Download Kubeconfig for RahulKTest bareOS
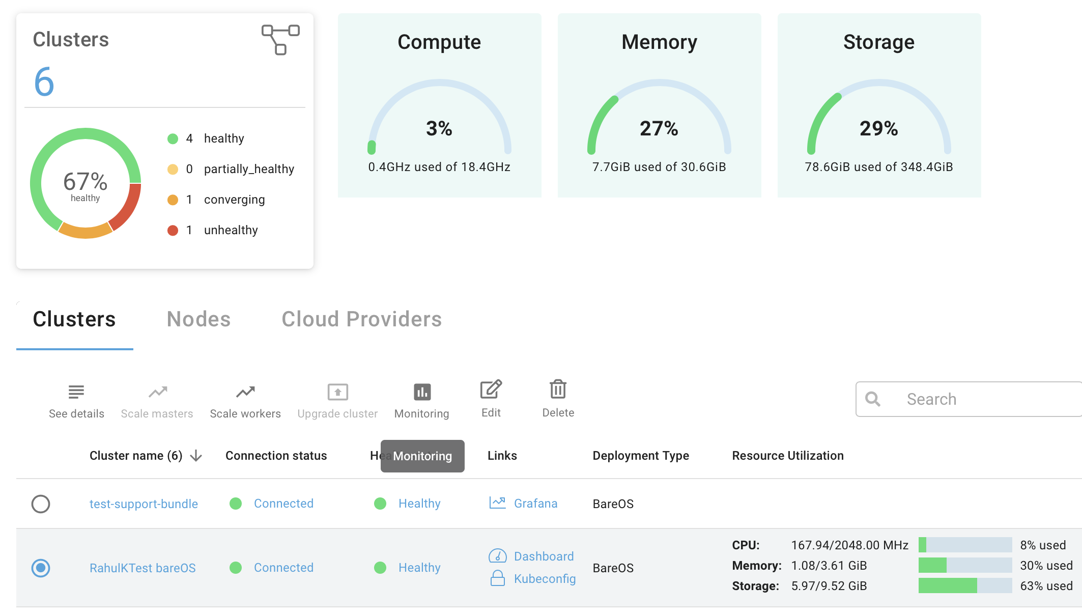 click(544, 579)
